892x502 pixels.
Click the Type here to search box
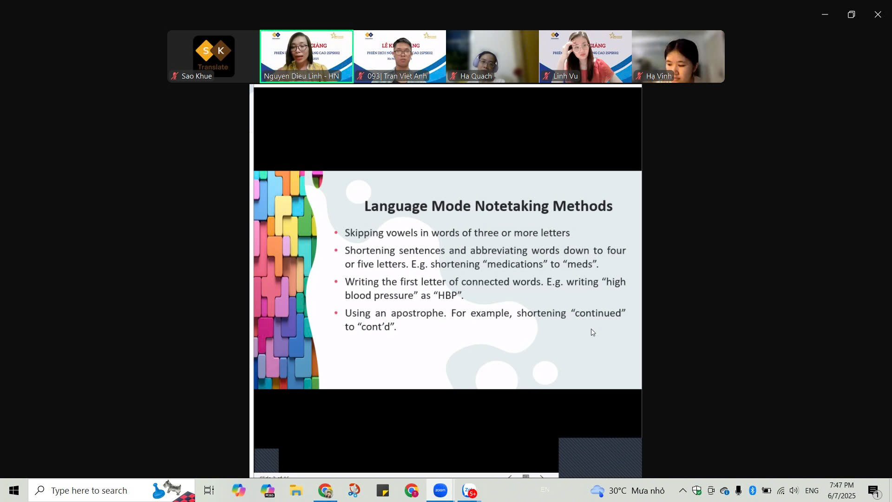(x=111, y=490)
